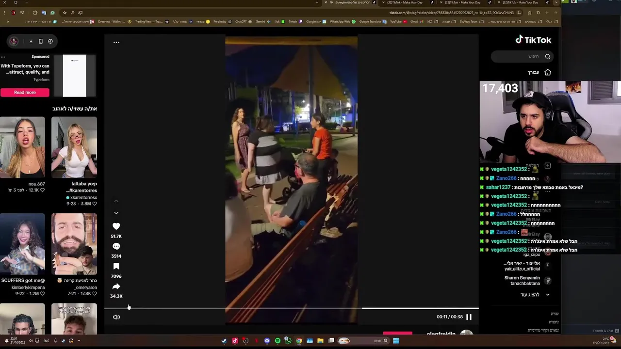Click the ENG language indicator
The height and width of the screenshot is (349, 621).
(46, 341)
